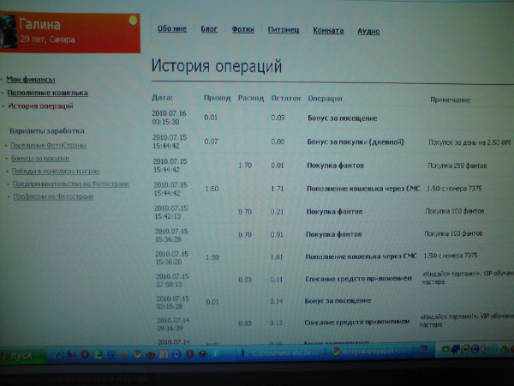Screen dimensions: 514x386
Task: Click the Бонусы за покупки link
Action: coord(39,159)
